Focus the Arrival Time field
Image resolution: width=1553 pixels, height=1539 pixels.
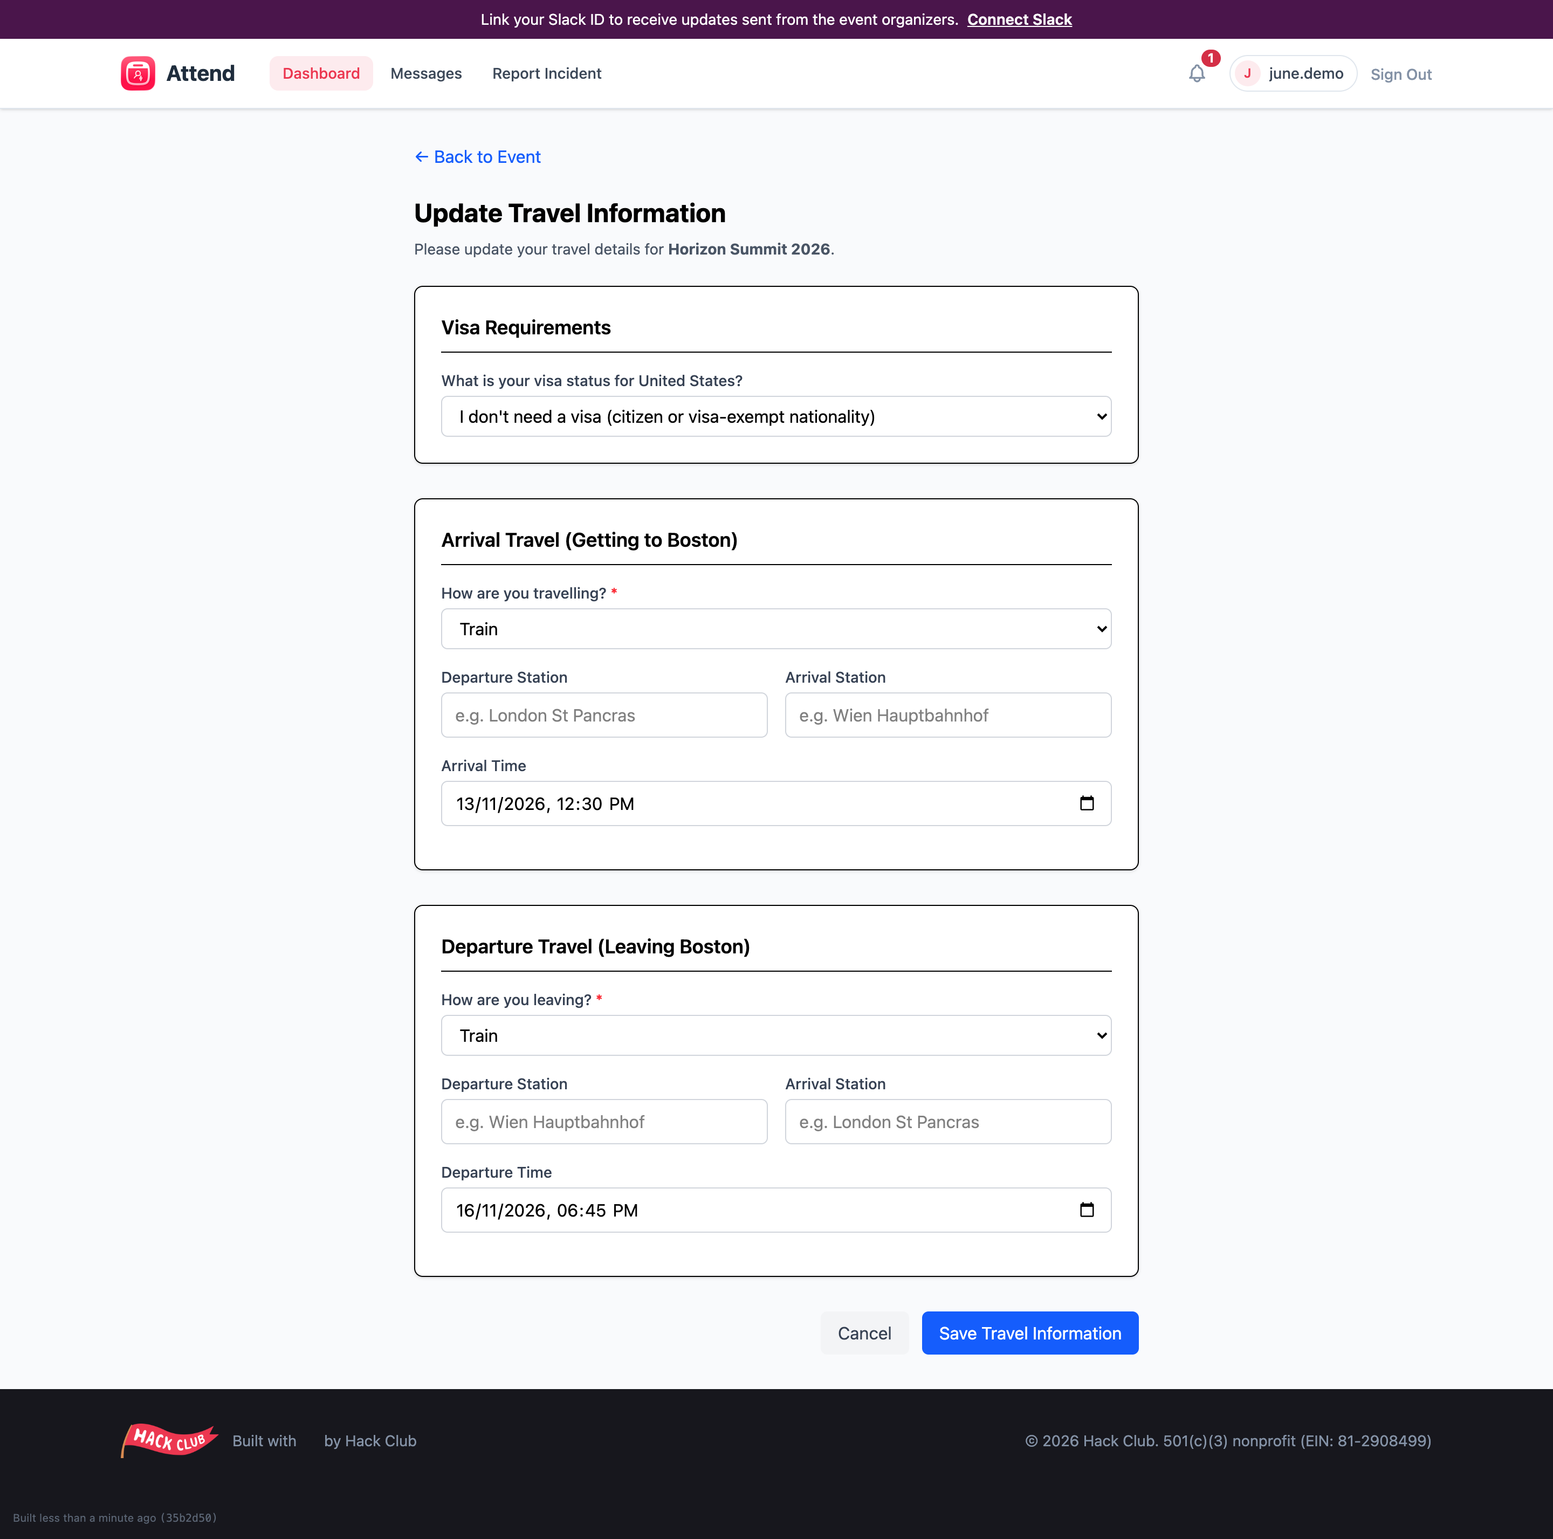coord(776,803)
